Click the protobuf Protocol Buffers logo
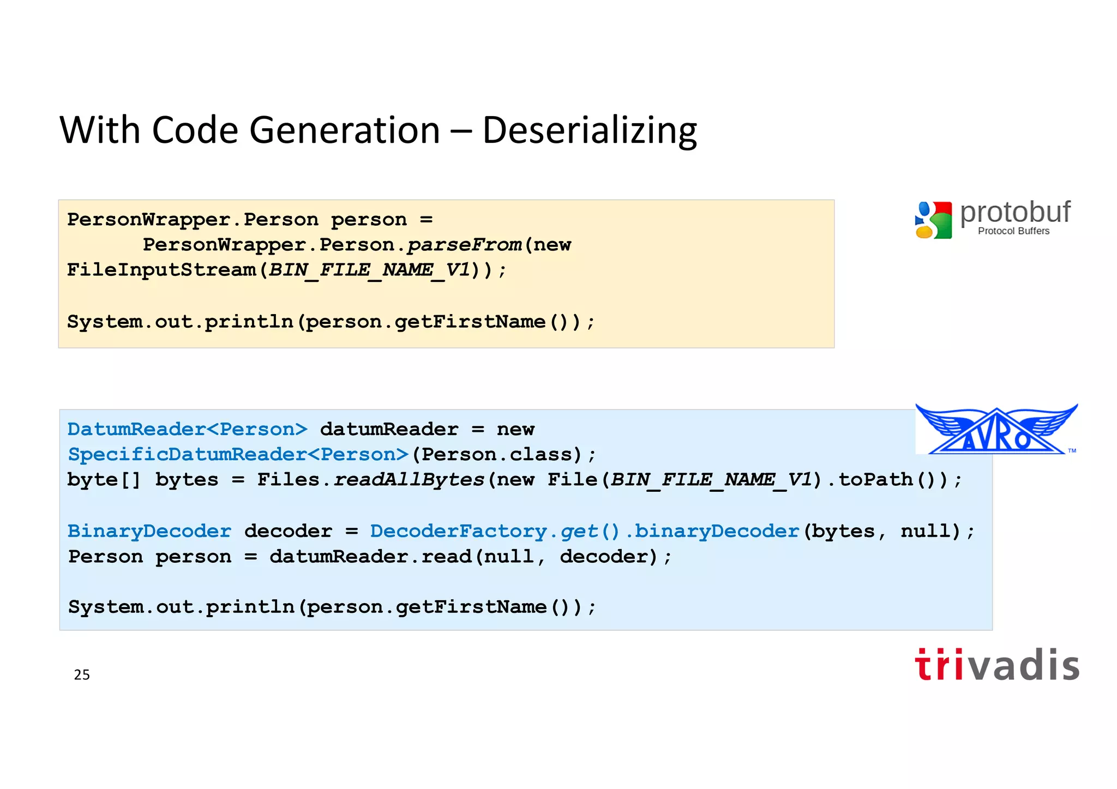 993,219
